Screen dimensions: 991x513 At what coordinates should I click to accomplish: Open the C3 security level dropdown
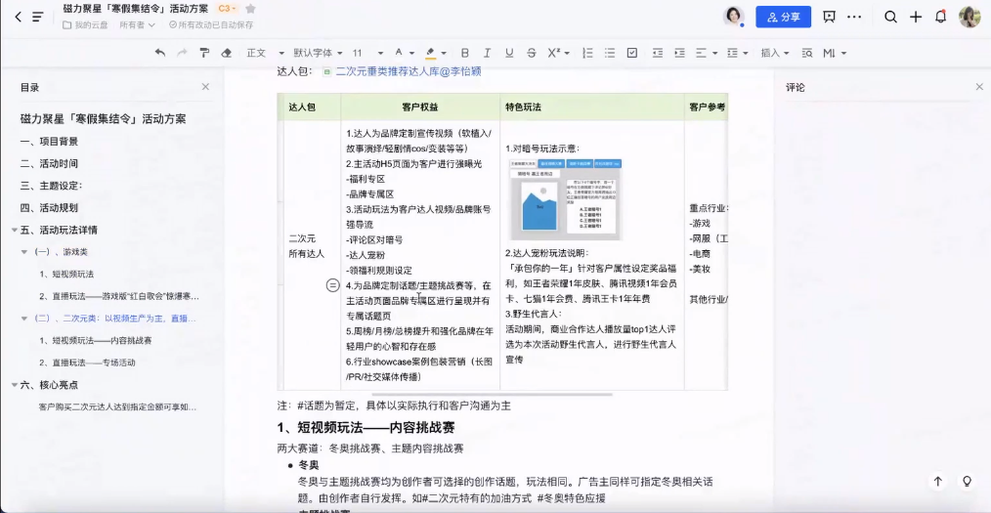tap(227, 9)
